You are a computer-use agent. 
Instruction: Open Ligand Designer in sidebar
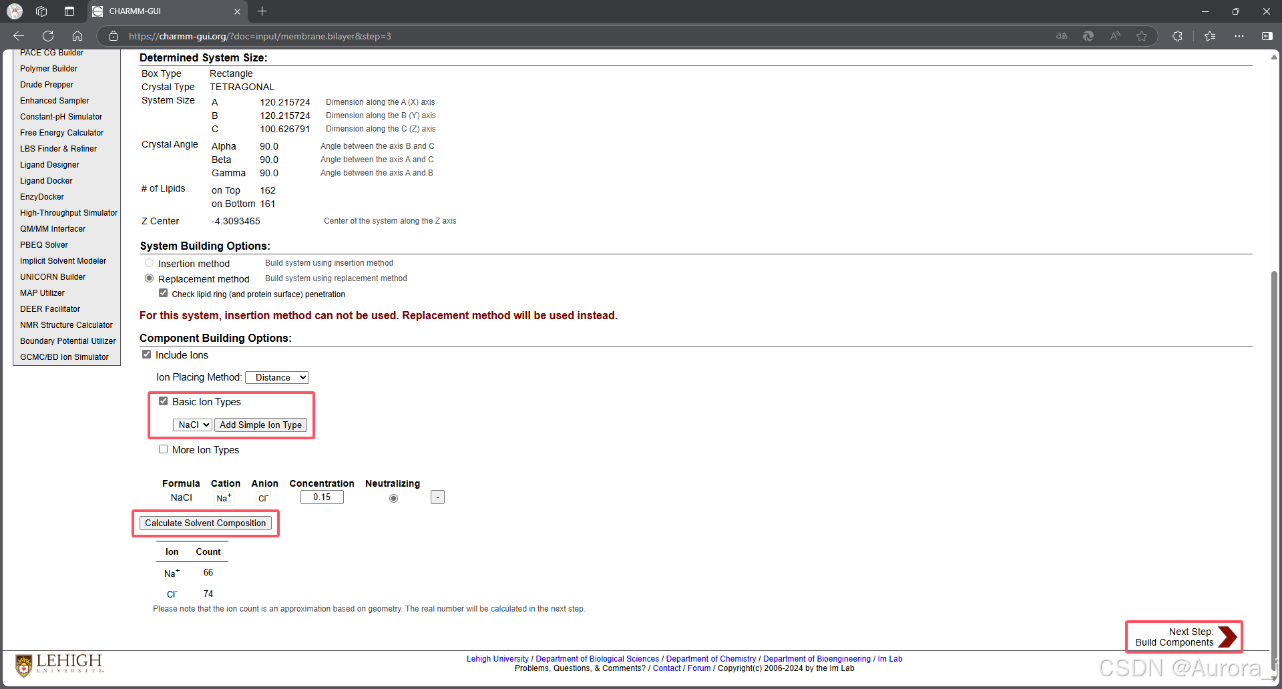tap(49, 165)
